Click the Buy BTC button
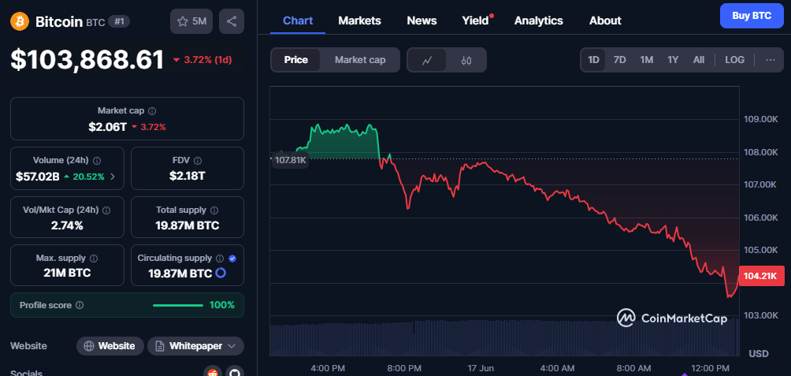791x376 pixels. [752, 16]
